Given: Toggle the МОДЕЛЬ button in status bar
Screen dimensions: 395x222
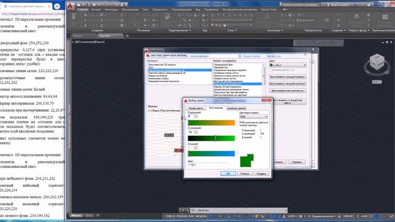Looking at the screenshot, I should 201,216.
